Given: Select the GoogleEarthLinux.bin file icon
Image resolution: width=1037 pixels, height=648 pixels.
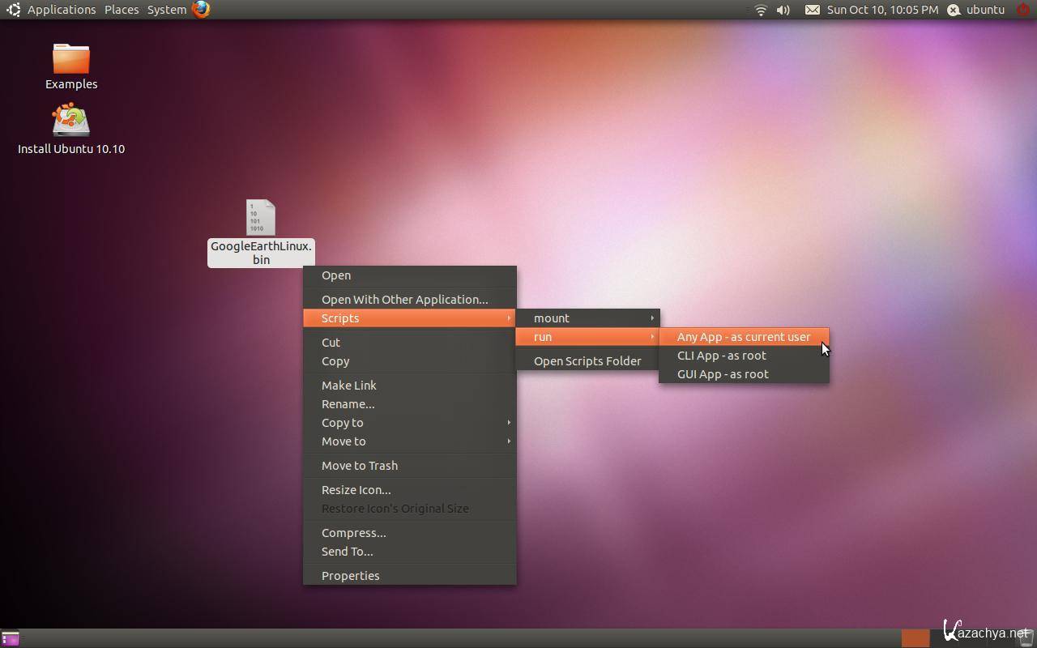Looking at the screenshot, I should (261, 218).
